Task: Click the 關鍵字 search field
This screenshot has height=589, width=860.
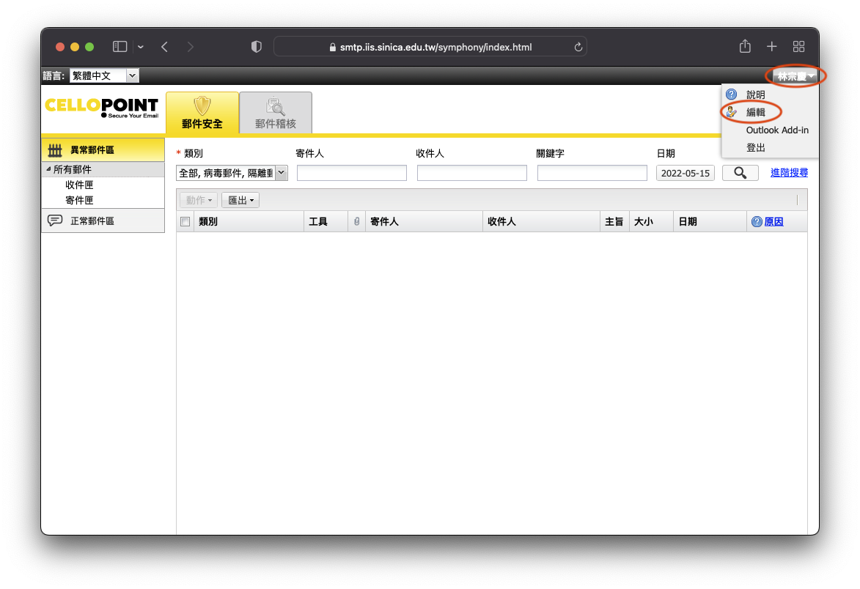Action: pyautogui.click(x=592, y=173)
